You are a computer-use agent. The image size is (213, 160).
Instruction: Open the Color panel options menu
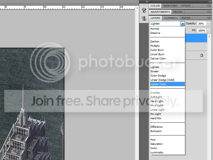[209, 6]
